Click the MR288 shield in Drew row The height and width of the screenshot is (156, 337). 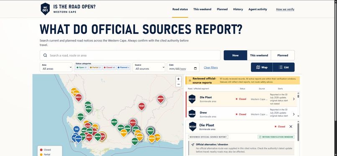pyautogui.click(x=192, y=114)
